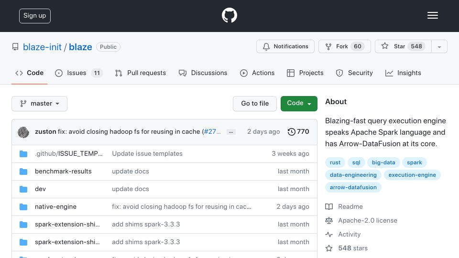
Task: Click the fork icon in Fork button
Action: tap(328, 46)
